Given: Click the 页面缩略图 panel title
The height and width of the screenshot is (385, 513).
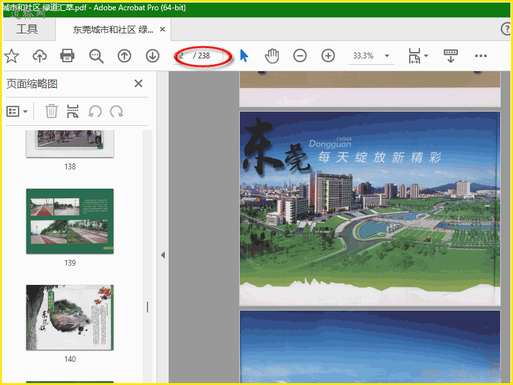Looking at the screenshot, I should click(32, 84).
